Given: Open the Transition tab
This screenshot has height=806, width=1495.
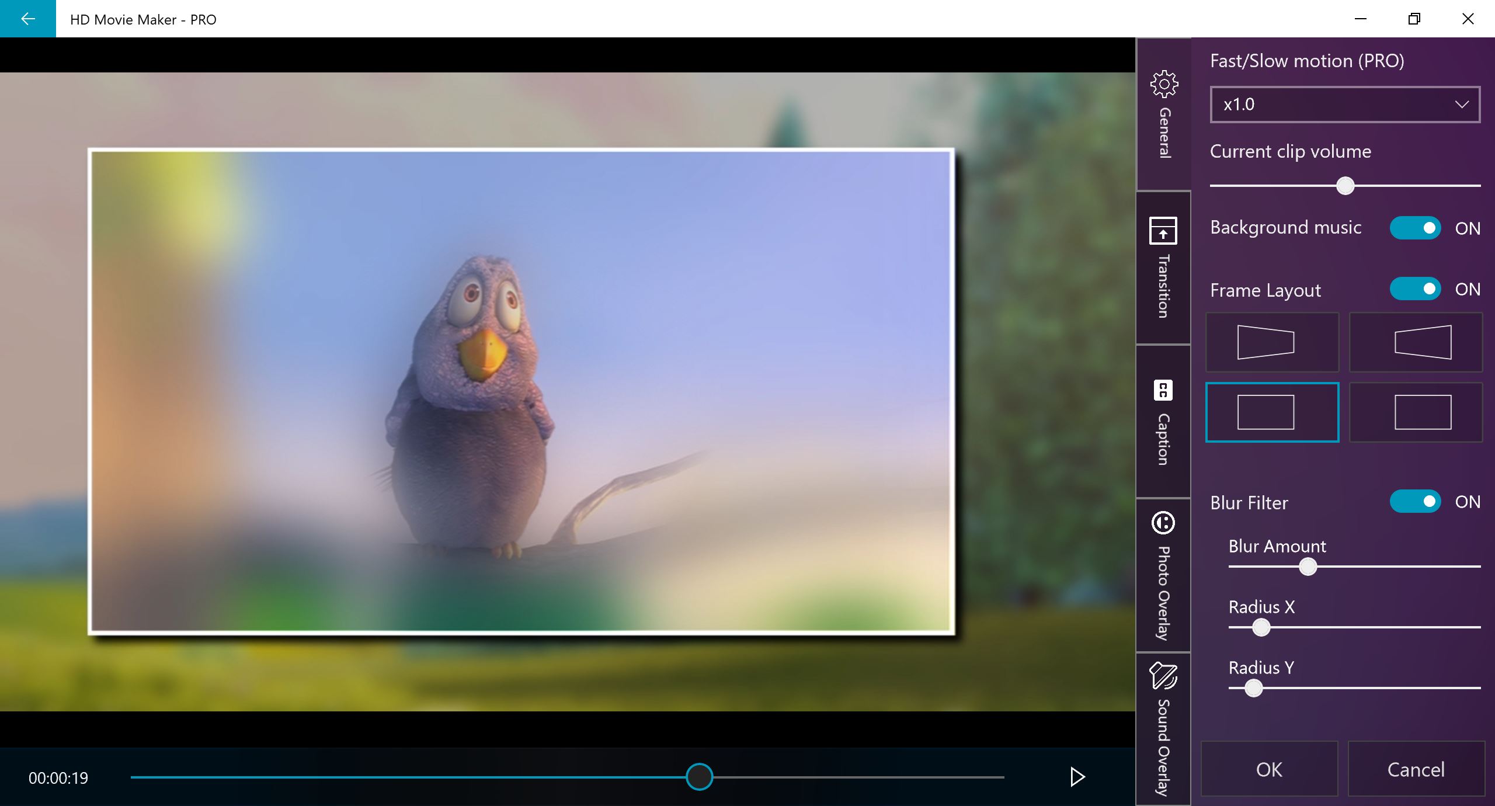Looking at the screenshot, I should tap(1164, 267).
